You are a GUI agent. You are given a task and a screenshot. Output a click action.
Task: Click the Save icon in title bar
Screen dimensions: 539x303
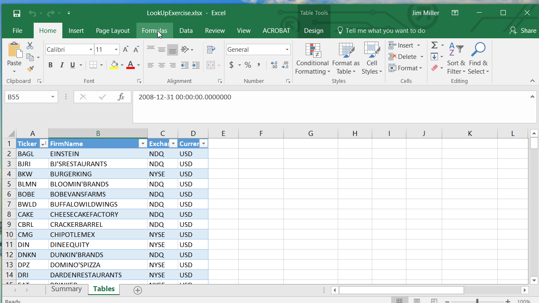[17, 13]
